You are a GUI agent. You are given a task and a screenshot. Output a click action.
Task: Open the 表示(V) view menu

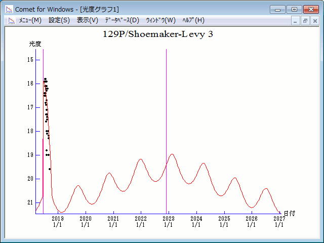(88, 20)
